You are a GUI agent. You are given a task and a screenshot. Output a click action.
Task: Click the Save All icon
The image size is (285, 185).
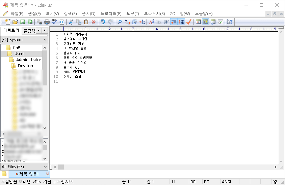30,22
